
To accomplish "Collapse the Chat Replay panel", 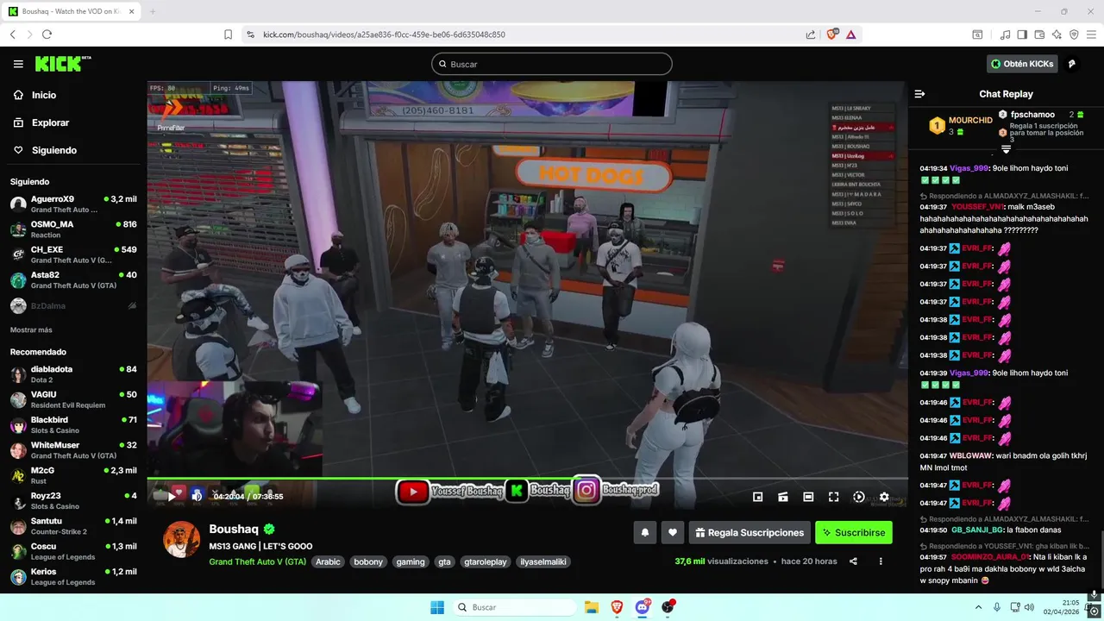I will [x=919, y=94].
